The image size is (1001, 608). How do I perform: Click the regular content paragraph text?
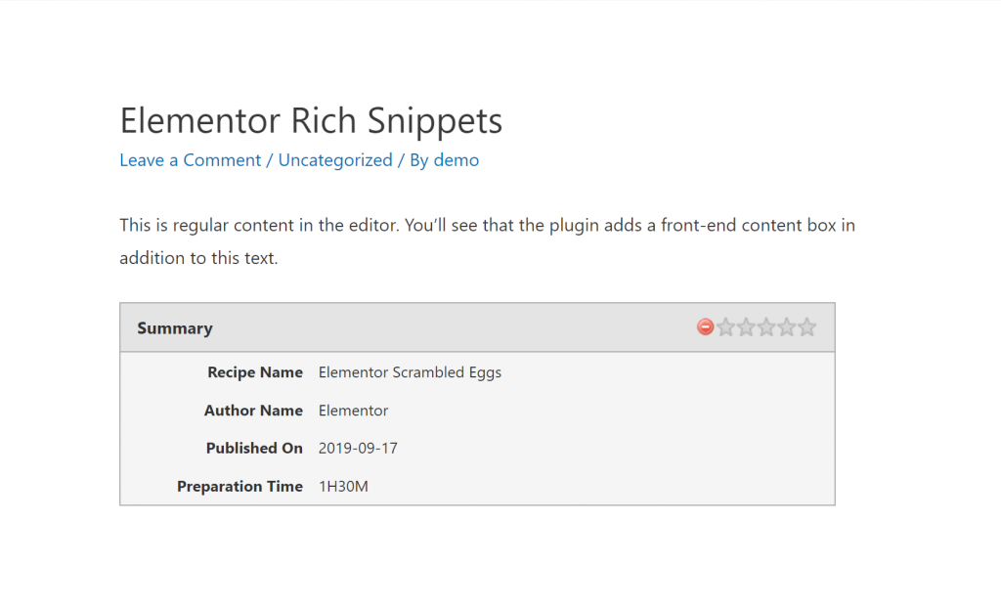487,226
